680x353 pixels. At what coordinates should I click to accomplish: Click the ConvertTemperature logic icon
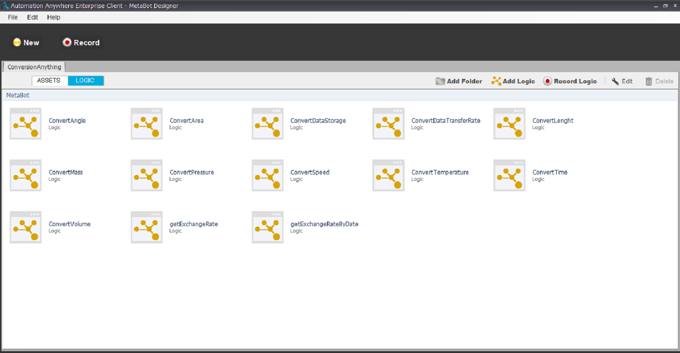tap(388, 175)
